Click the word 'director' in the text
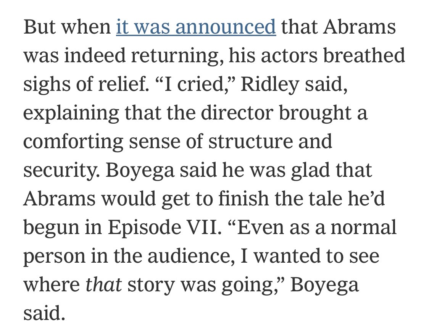 coord(237,113)
